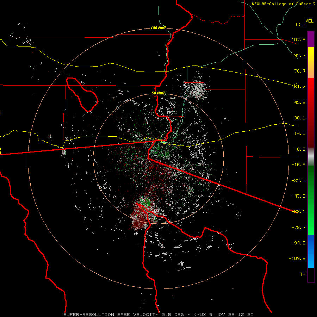Click the 107.8 legend value
This screenshot has height=317, width=317.
(298, 39)
